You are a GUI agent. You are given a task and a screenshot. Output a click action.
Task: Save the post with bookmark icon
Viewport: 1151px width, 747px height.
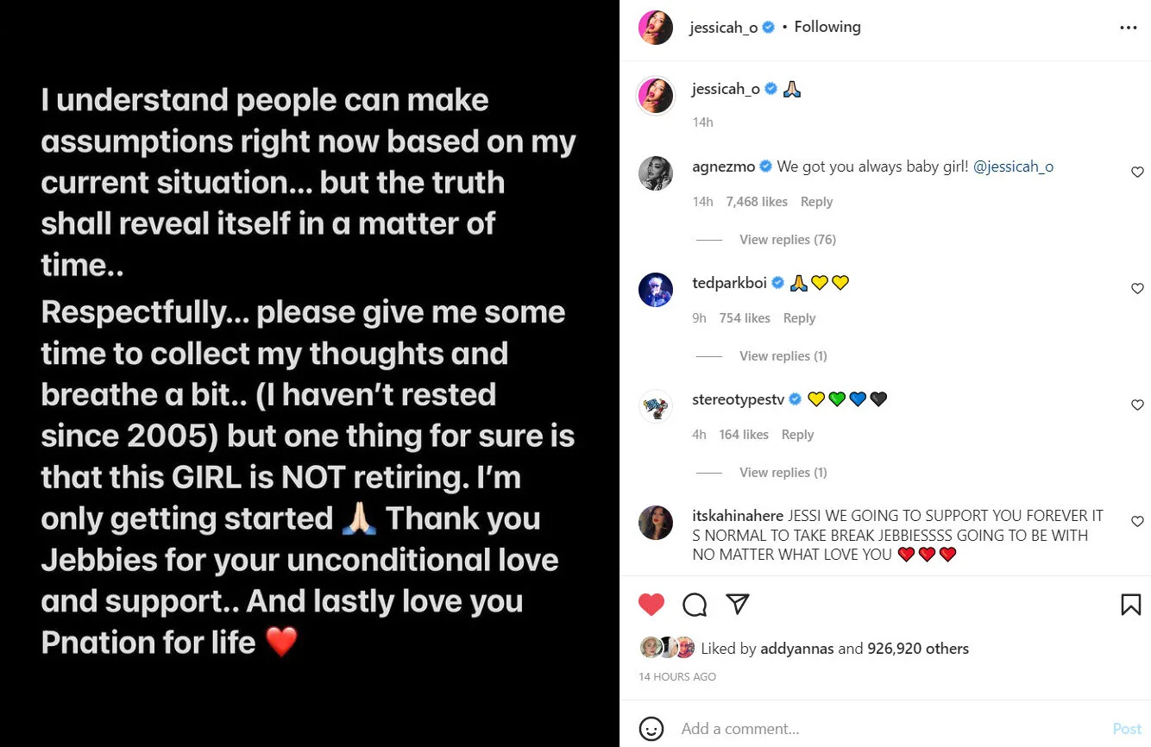[x=1130, y=605]
